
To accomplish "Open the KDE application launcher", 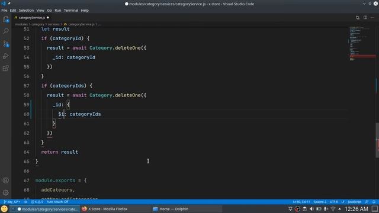I will click(x=4, y=209).
